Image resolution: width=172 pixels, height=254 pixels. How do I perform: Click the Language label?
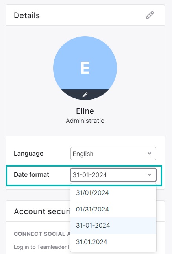click(x=28, y=154)
